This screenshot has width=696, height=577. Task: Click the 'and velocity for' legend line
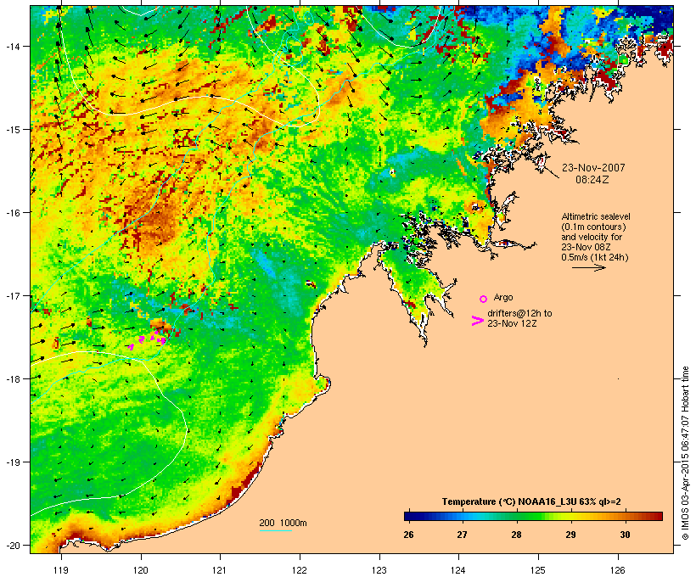[x=592, y=237]
